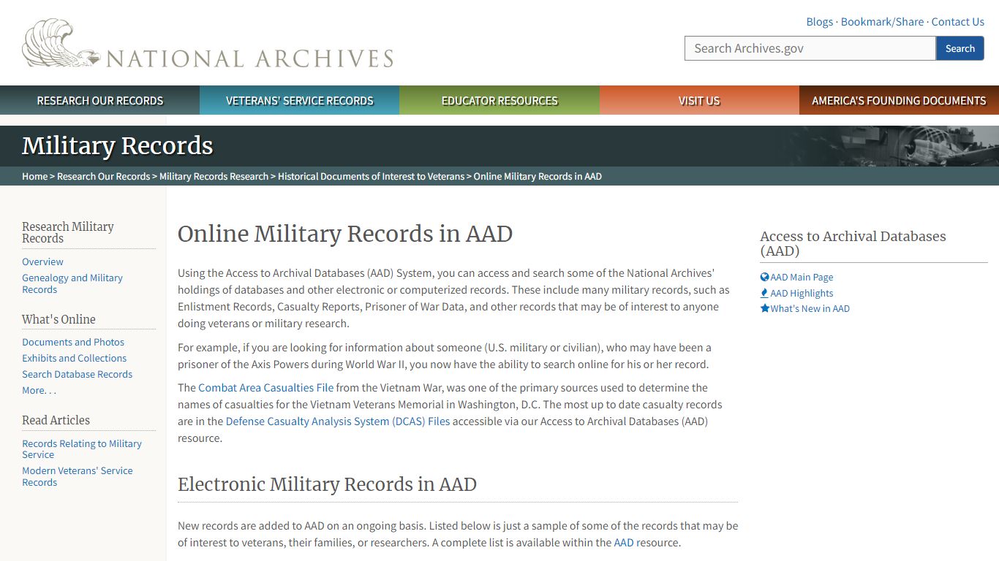This screenshot has height=561, width=999.
Task: Open the Contact Us link
Action: tap(957, 22)
